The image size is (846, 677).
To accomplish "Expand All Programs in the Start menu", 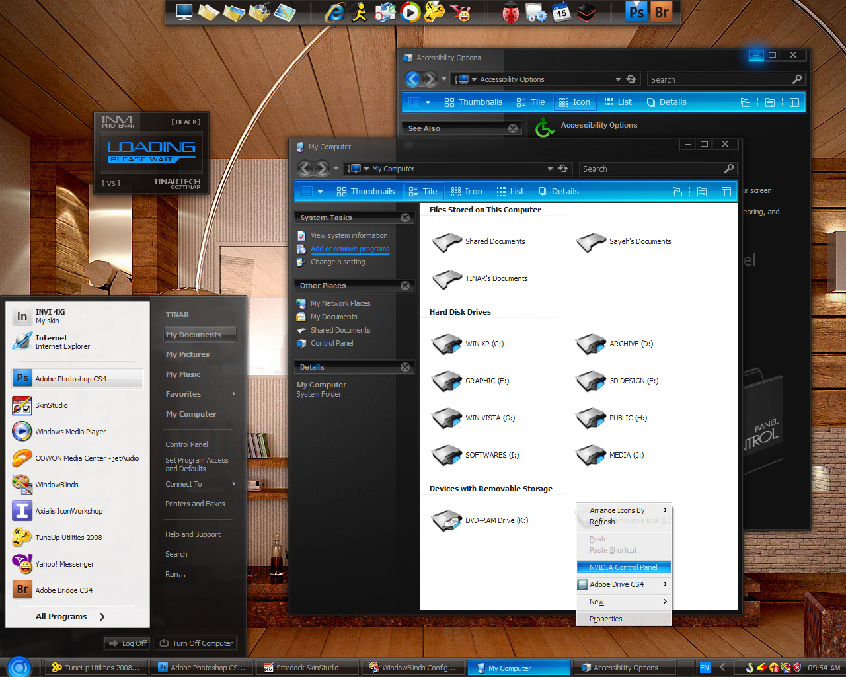I will pyautogui.click(x=70, y=616).
